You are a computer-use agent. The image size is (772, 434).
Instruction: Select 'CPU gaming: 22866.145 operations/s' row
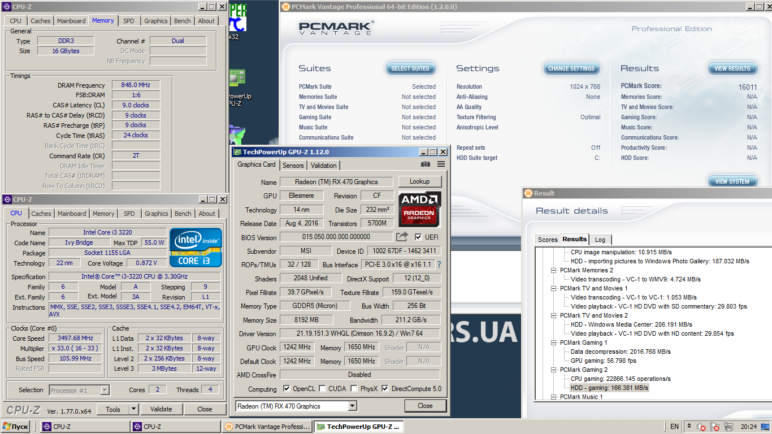621,379
